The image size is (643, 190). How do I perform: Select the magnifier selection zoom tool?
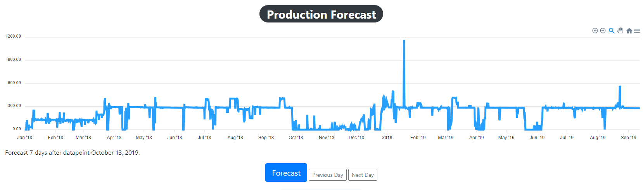612,31
